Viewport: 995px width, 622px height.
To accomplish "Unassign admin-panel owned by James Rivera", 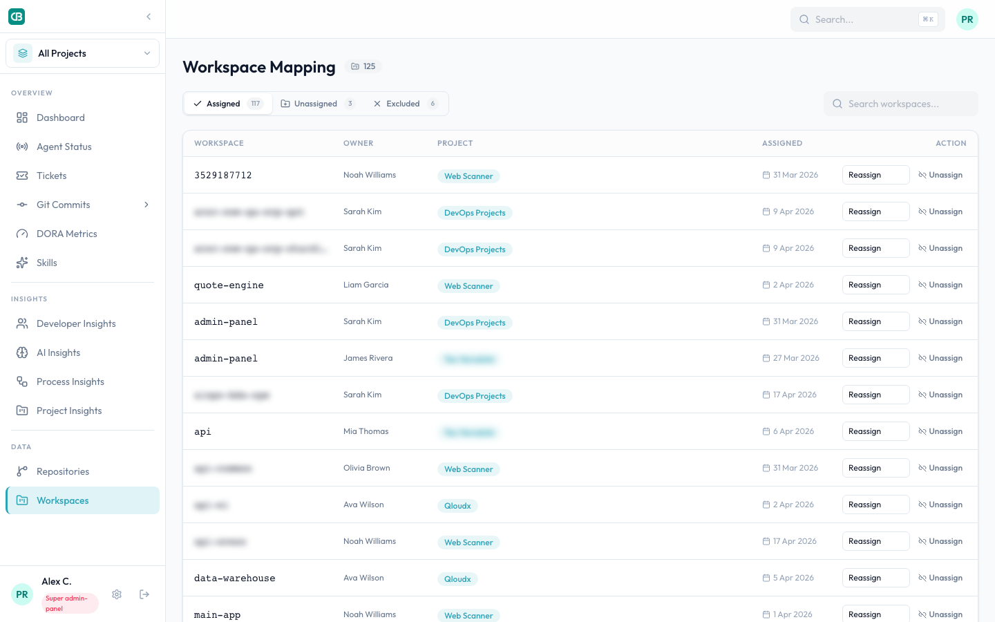I will tap(940, 358).
